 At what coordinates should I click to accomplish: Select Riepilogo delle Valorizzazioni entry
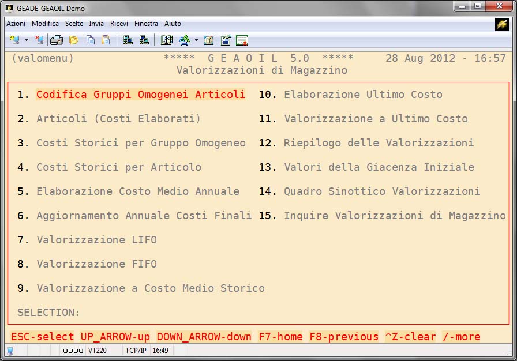pyautogui.click(x=379, y=143)
